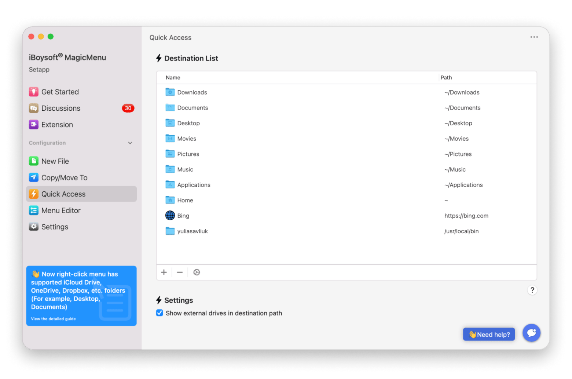Click the Path column header
This screenshot has width=572, height=379.
[x=446, y=78]
